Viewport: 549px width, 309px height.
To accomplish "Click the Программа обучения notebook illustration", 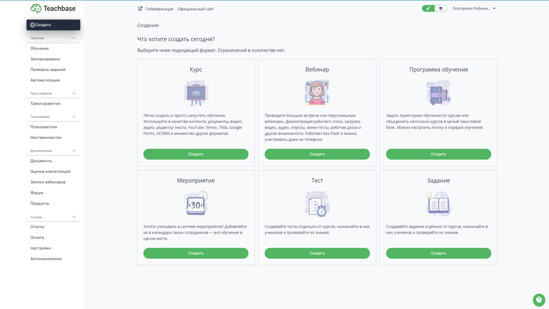I will tap(438, 93).
